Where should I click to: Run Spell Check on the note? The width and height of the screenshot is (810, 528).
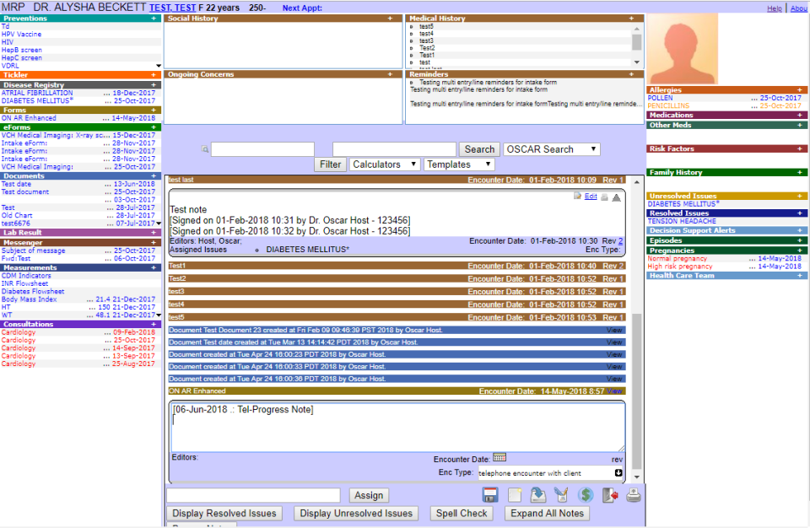pos(461,513)
